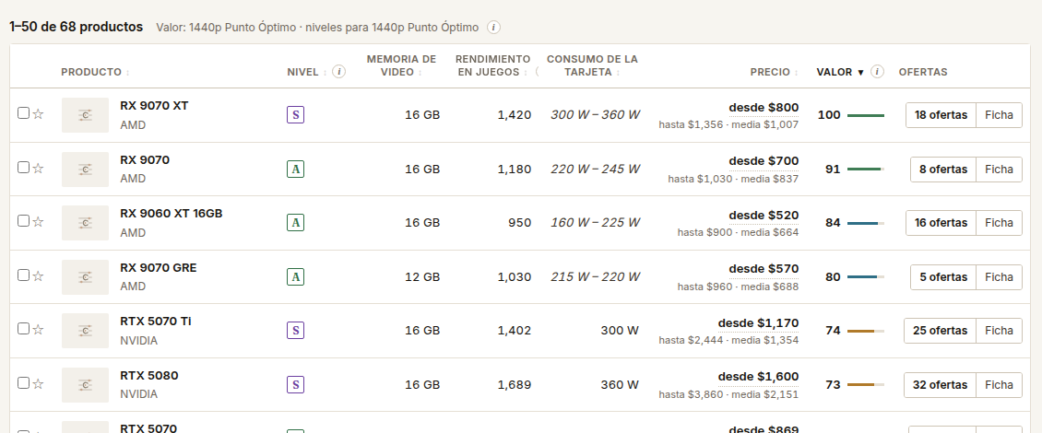Sort by Consumo de la Tarjeta column
Image resolution: width=1042 pixels, height=433 pixels.
click(591, 65)
